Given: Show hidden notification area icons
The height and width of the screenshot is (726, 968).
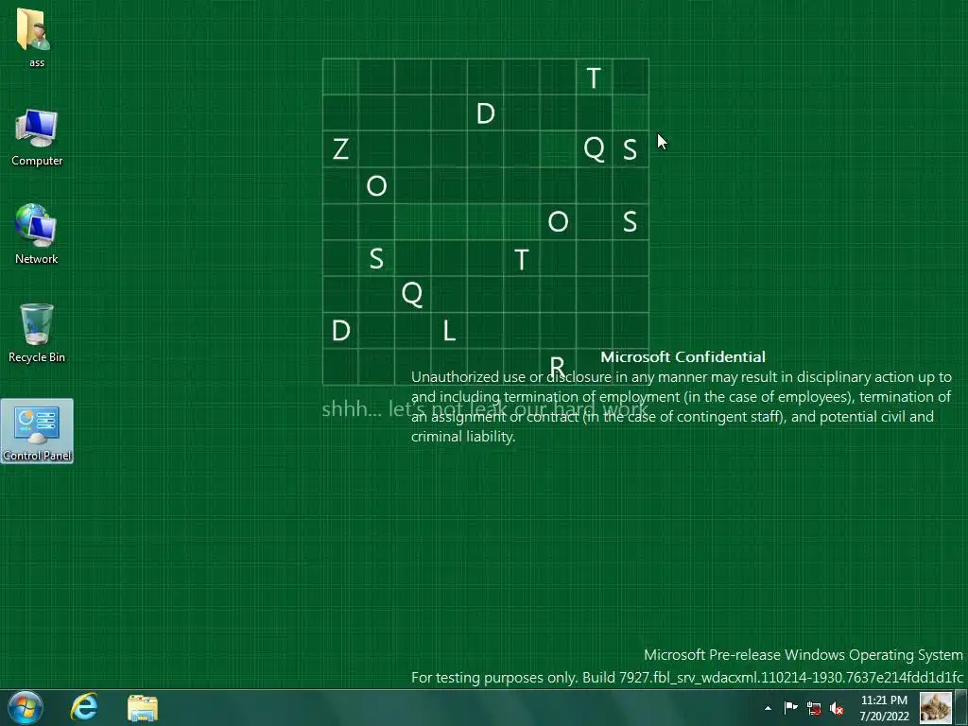Looking at the screenshot, I should 768,708.
